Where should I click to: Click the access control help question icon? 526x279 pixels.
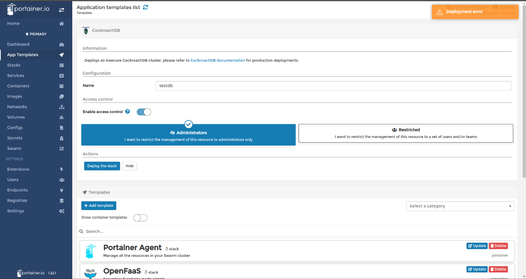127,112
